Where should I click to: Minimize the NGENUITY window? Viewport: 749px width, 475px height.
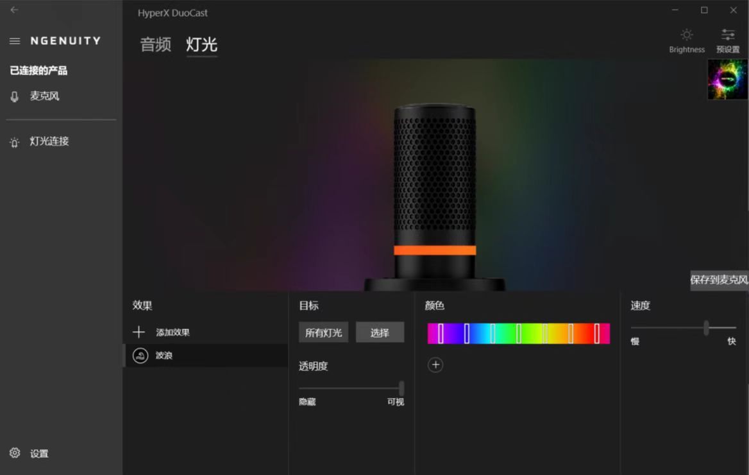[675, 10]
